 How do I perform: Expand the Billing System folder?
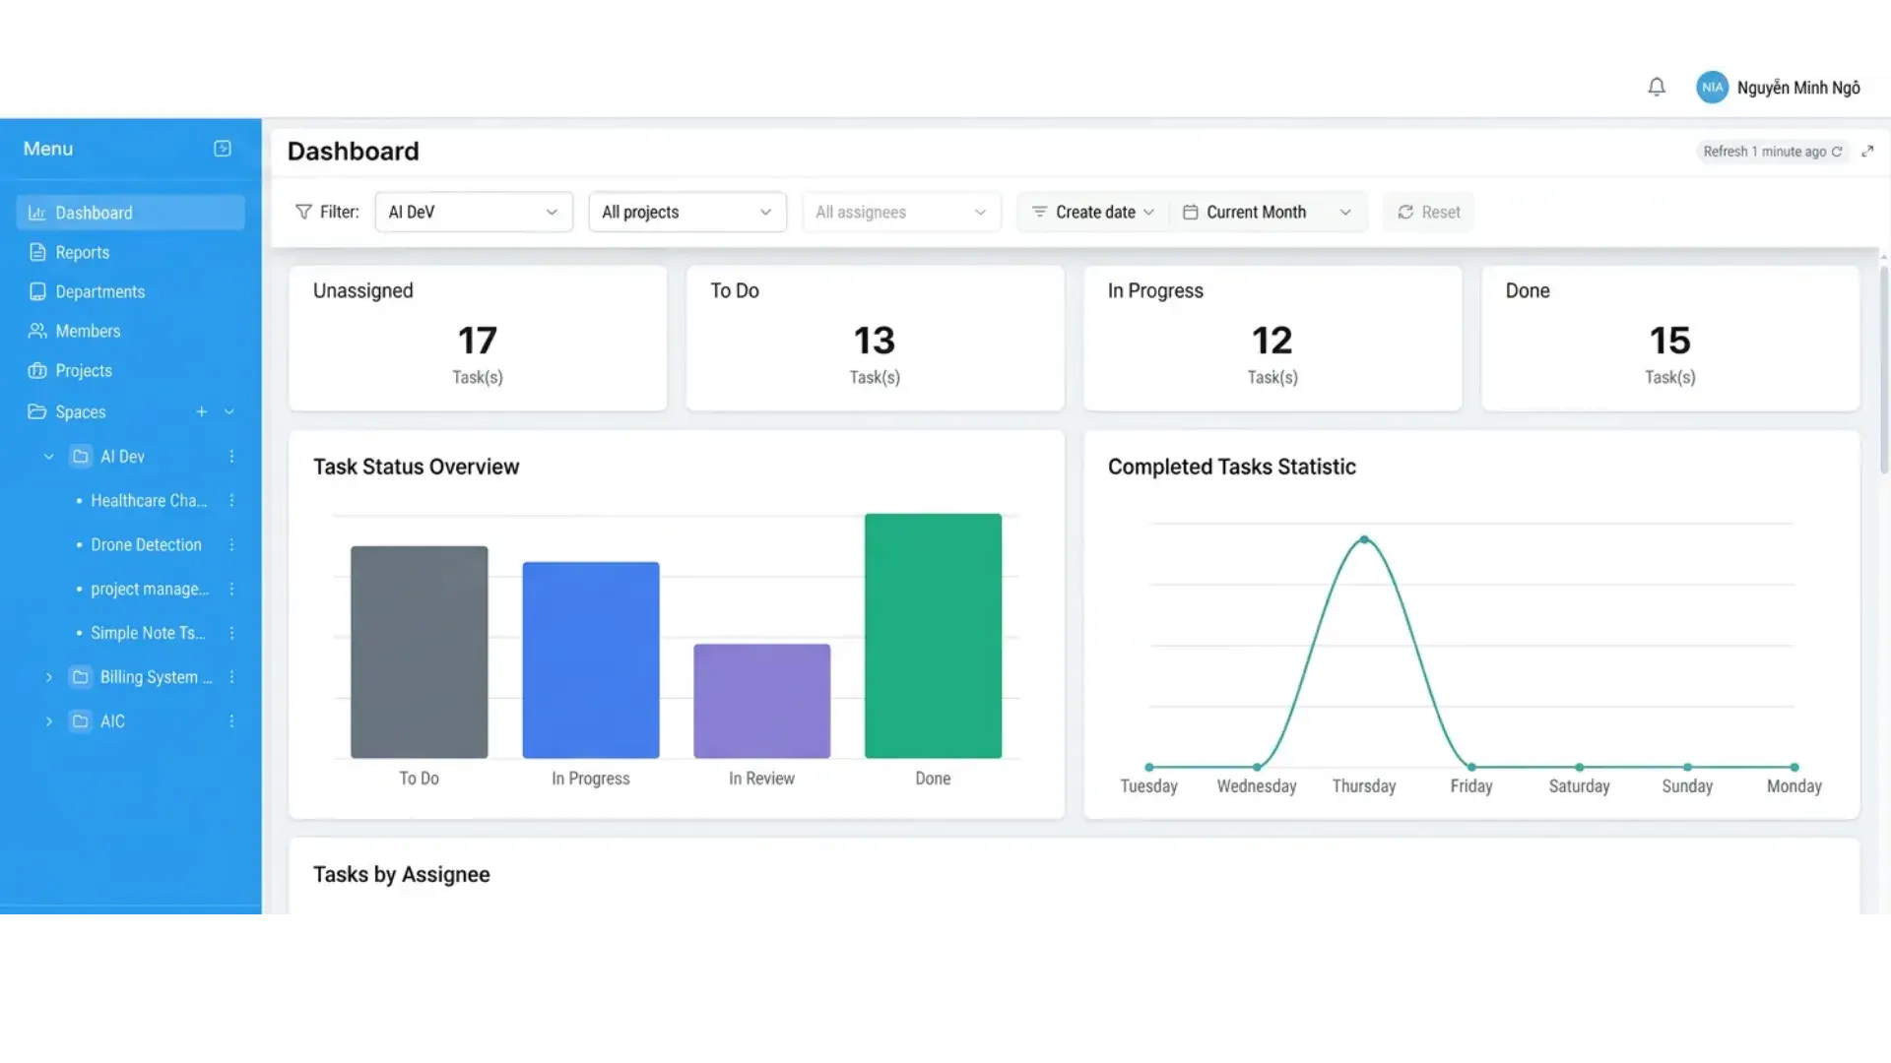tap(48, 677)
